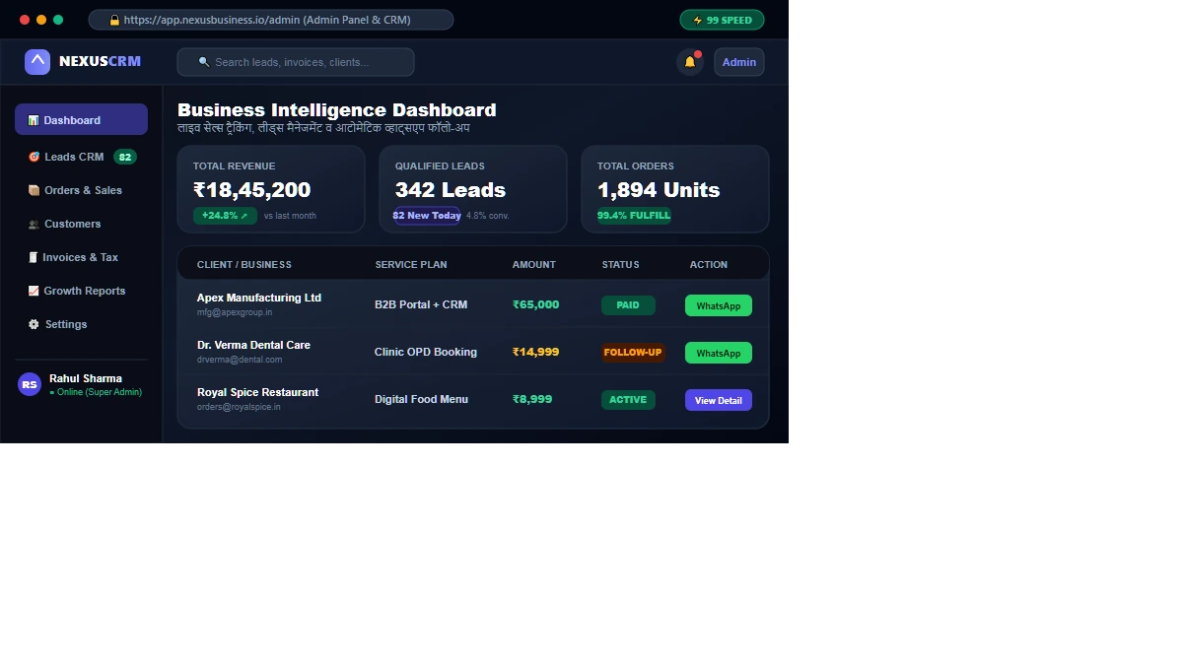Click Clinic OPD Booking plan
This screenshot has width=1183, height=665.
(x=426, y=352)
